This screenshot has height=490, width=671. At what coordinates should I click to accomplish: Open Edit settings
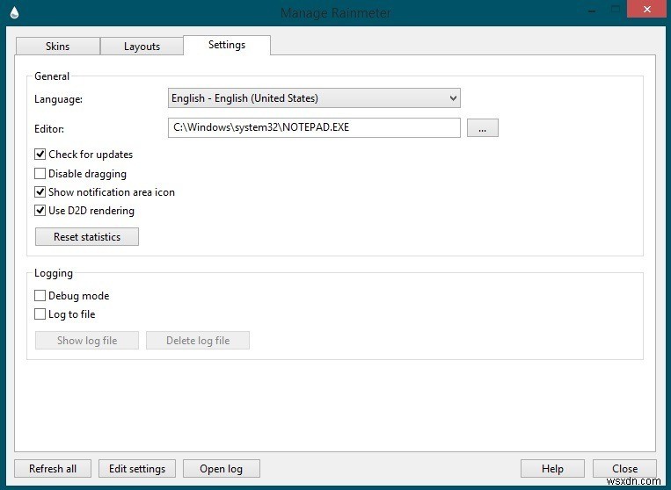137,469
